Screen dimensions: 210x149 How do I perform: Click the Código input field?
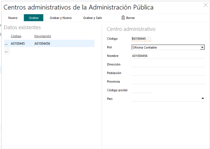142,39
